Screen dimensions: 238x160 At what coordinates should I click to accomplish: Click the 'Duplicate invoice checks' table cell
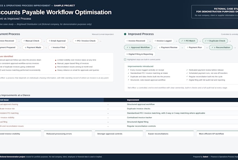pos(139,109)
